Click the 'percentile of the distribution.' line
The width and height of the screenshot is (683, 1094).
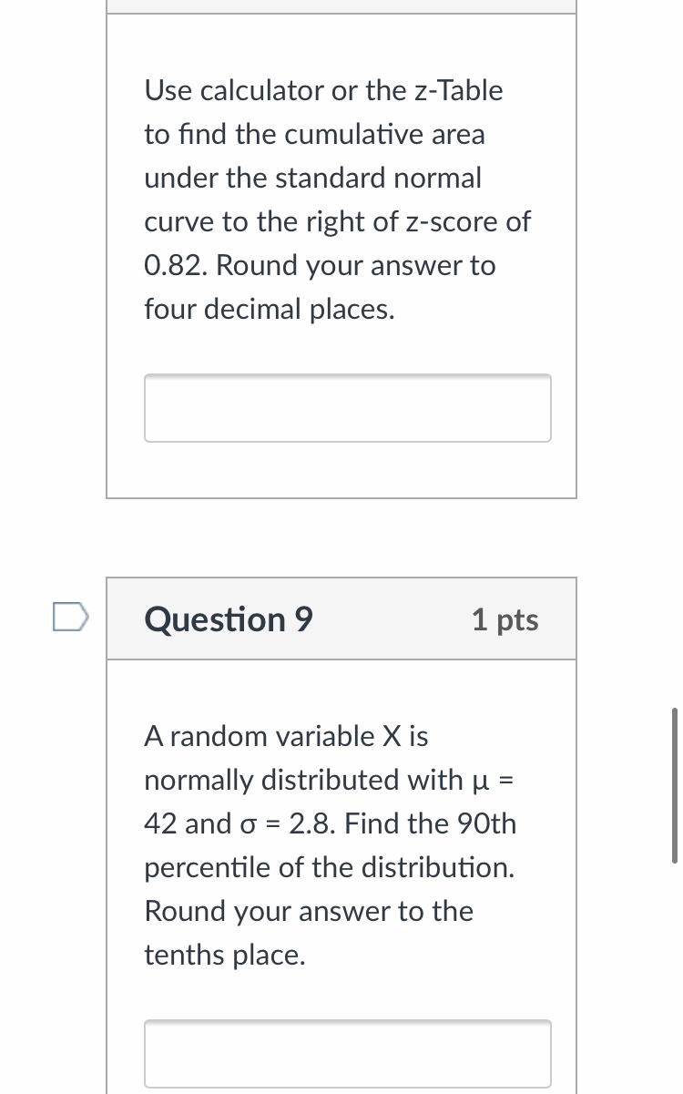[329, 867]
